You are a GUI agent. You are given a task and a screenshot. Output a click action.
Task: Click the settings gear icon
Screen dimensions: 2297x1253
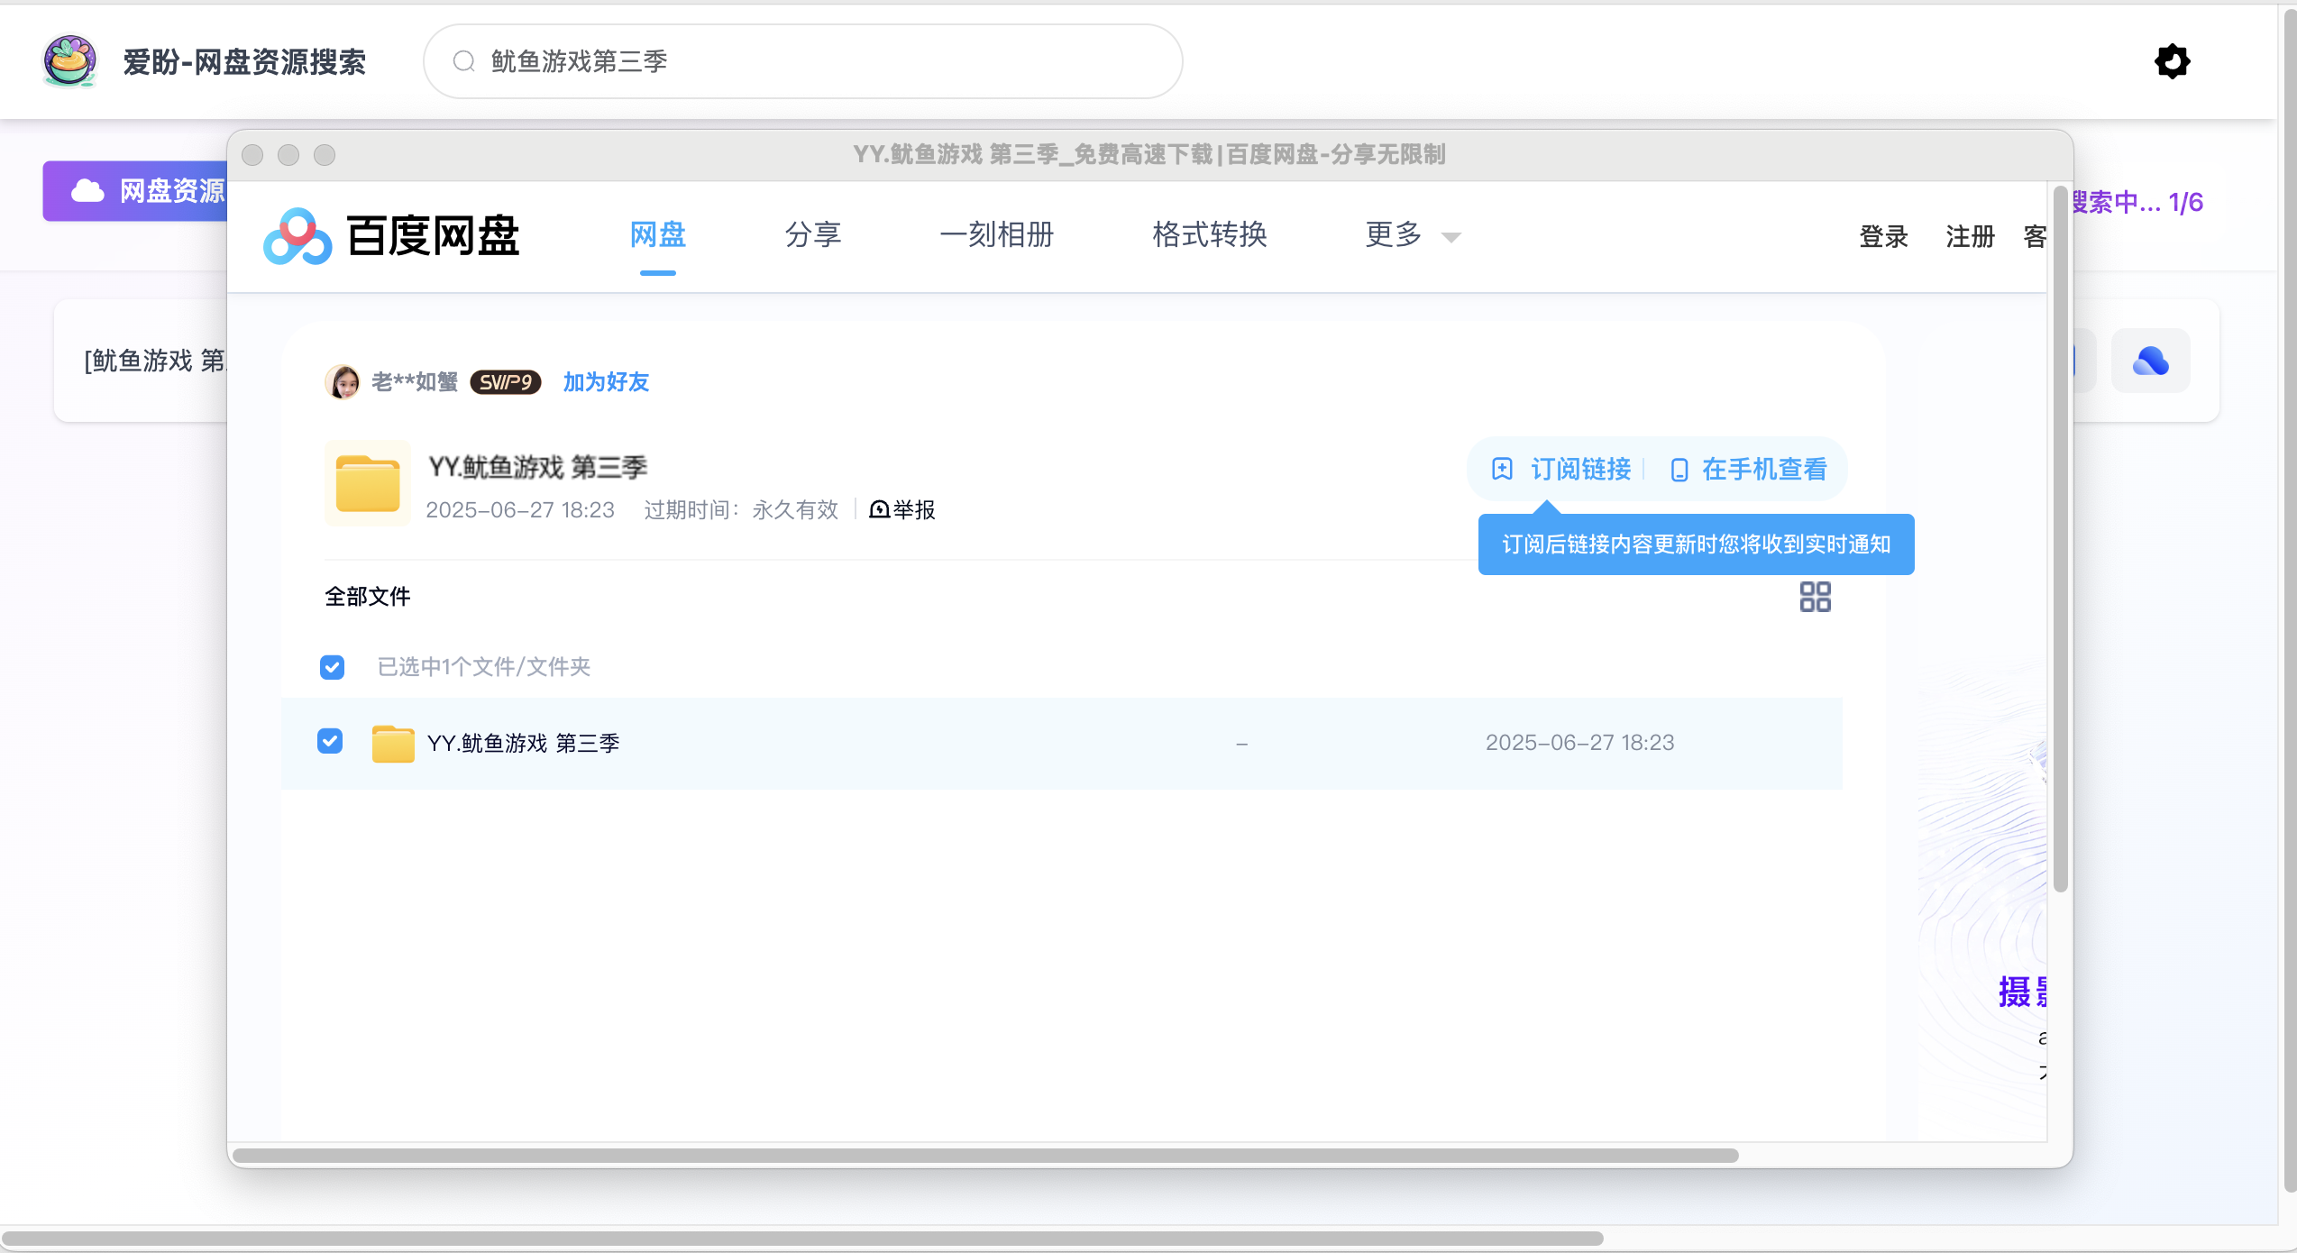2172,61
